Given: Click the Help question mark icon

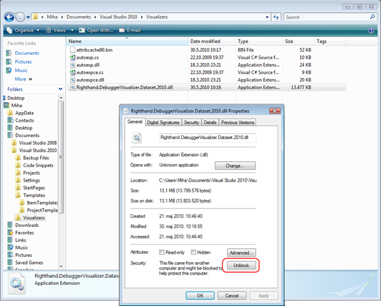Looking at the screenshot, I should [x=371, y=31].
